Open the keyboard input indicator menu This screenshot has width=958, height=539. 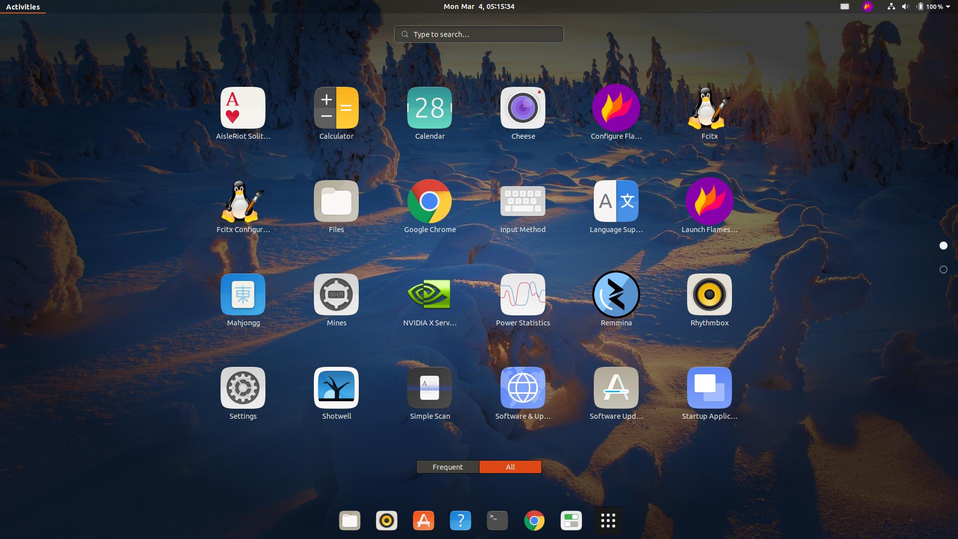[844, 6]
